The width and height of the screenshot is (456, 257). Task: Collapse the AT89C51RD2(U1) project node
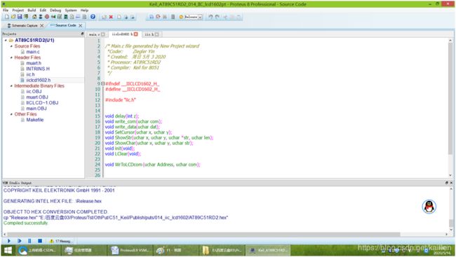tap(6, 40)
